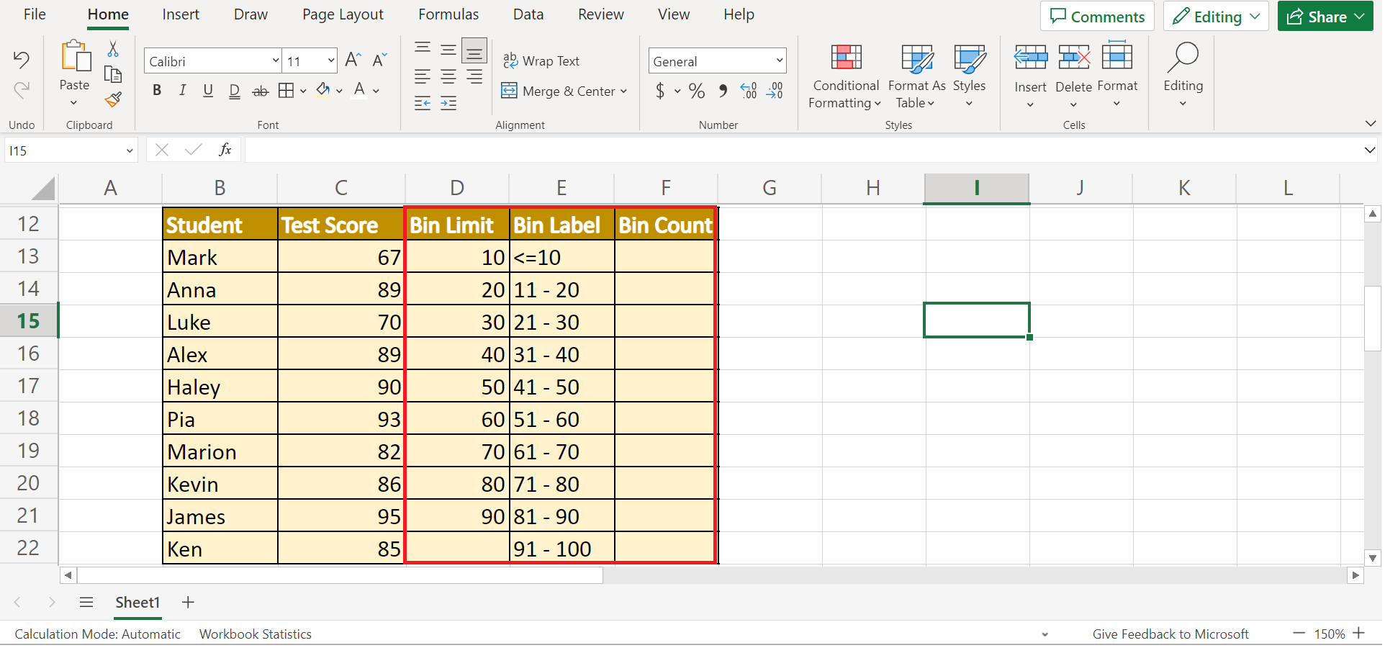The width and height of the screenshot is (1385, 648).
Task: Open the Name Box dropdown arrow
Action: tap(130, 151)
